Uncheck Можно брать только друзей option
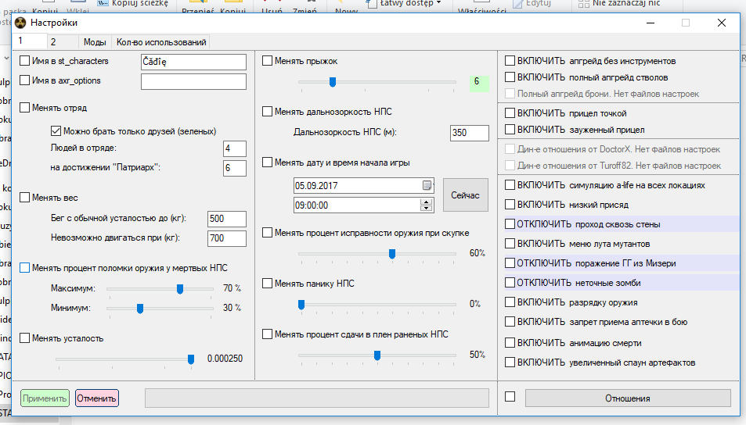Screen dimensions: 746x425 coord(56,131)
